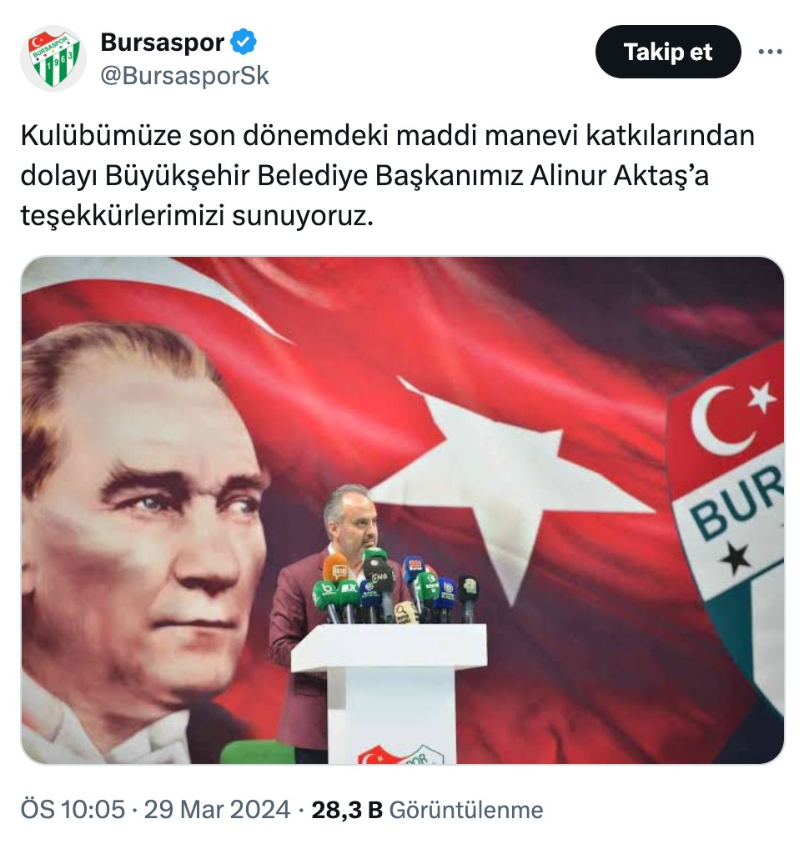
Task: Click the cluster of microphones on the podium
Action: (x=395, y=586)
